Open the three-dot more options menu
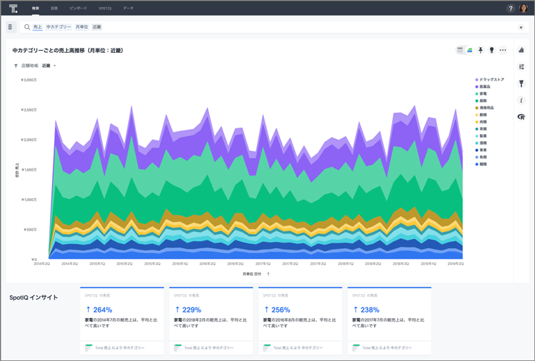535x361 pixels. [x=503, y=50]
